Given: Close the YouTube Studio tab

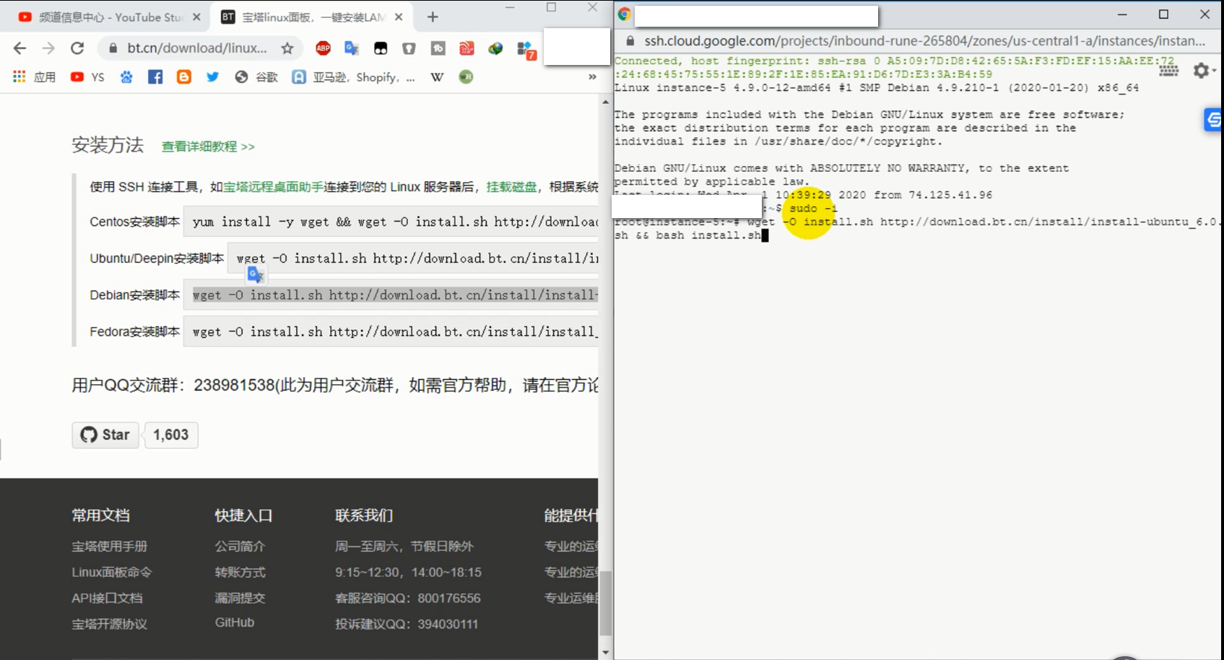Looking at the screenshot, I should pyautogui.click(x=196, y=17).
